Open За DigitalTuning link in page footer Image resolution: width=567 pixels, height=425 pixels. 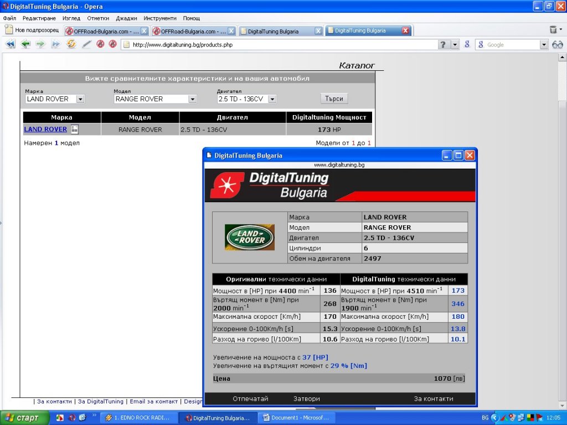(x=101, y=401)
